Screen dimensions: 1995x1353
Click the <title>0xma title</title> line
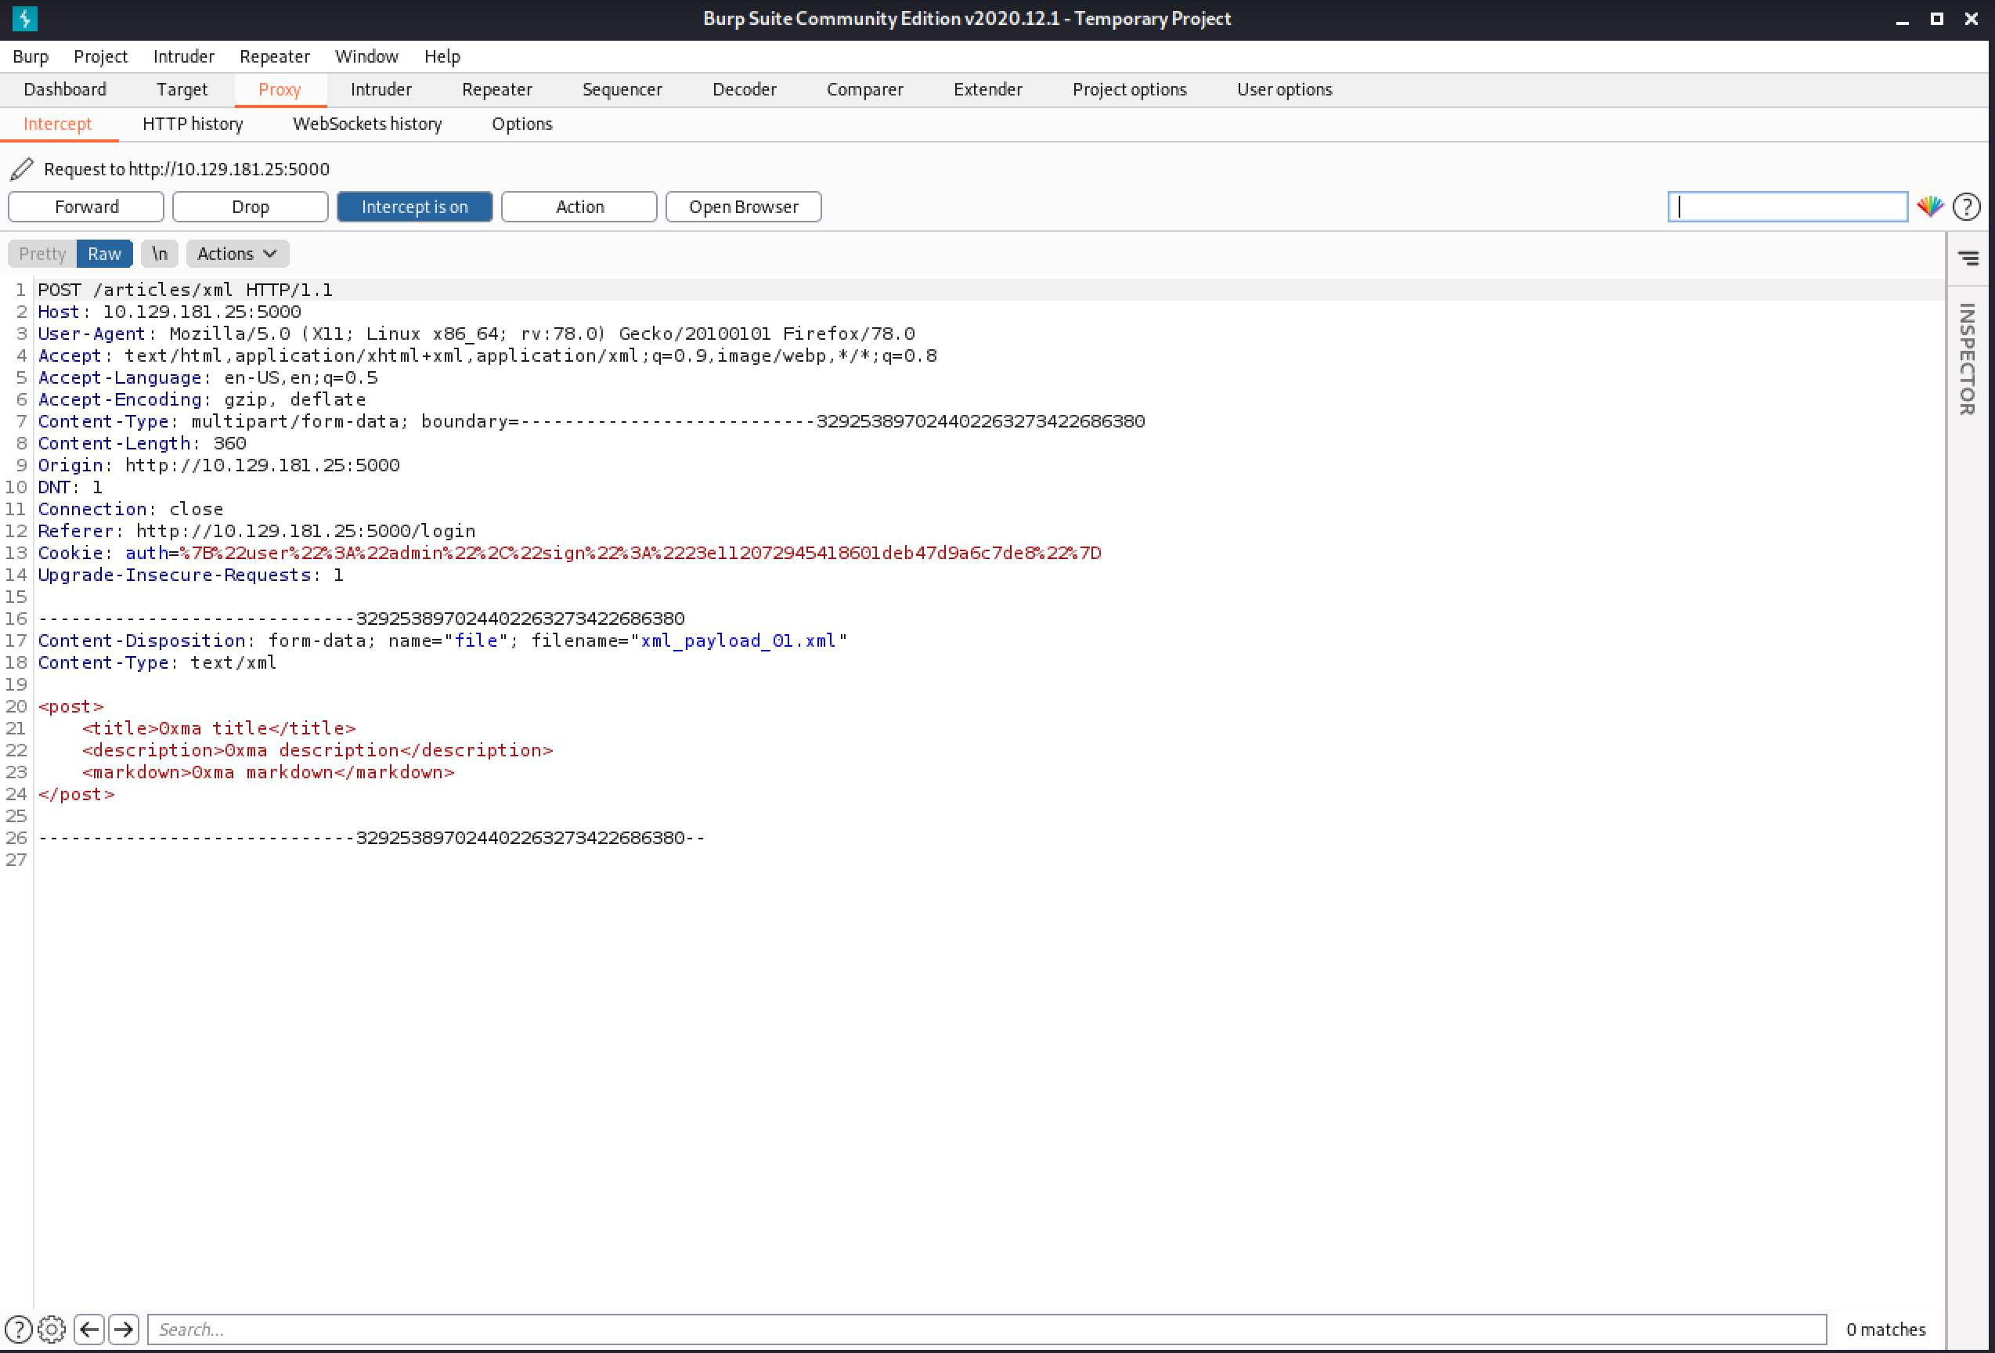coord(219,728)
